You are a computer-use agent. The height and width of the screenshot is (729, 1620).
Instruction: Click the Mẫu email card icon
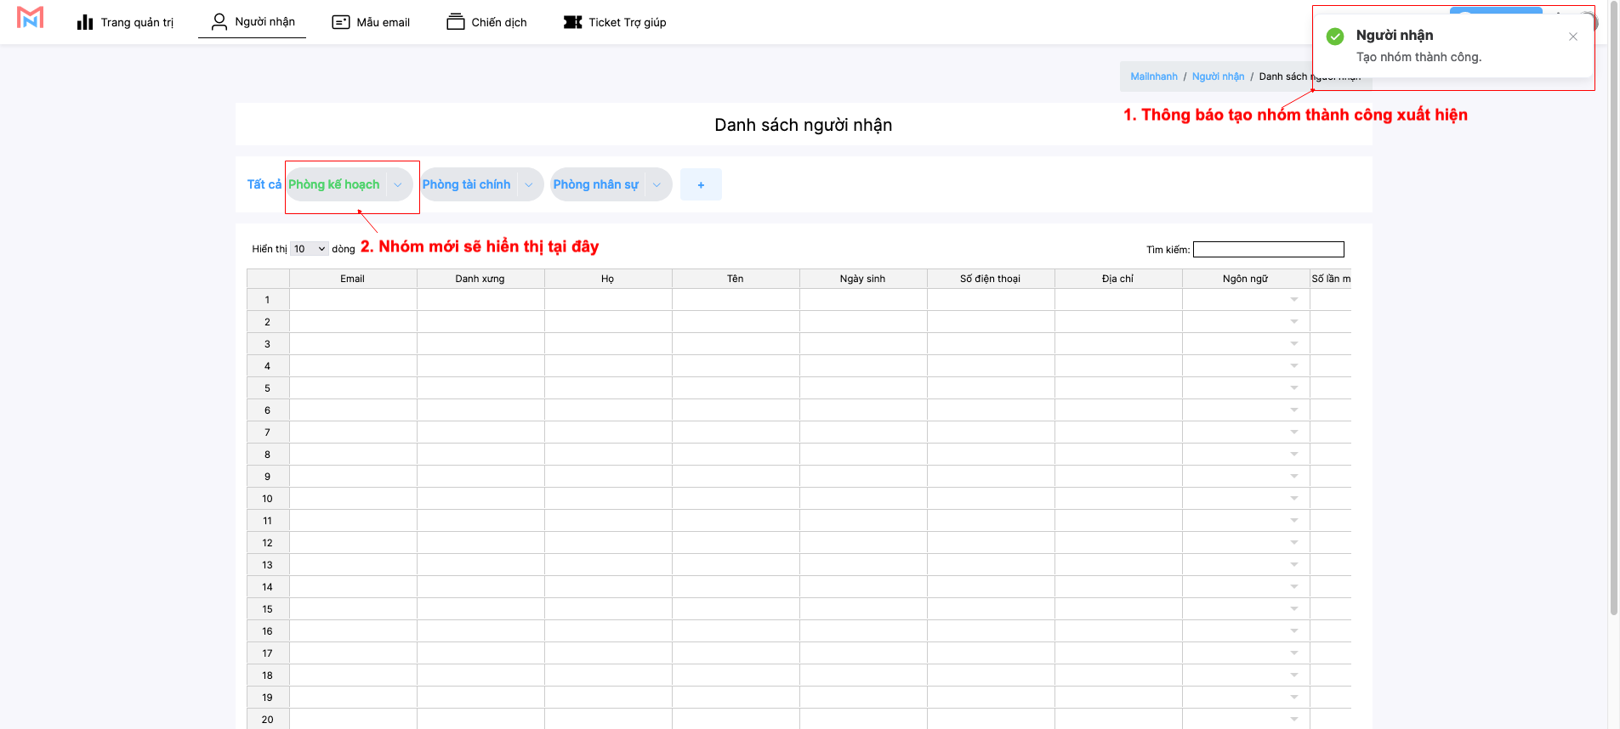pyautogui.click(x=341, y=22)
